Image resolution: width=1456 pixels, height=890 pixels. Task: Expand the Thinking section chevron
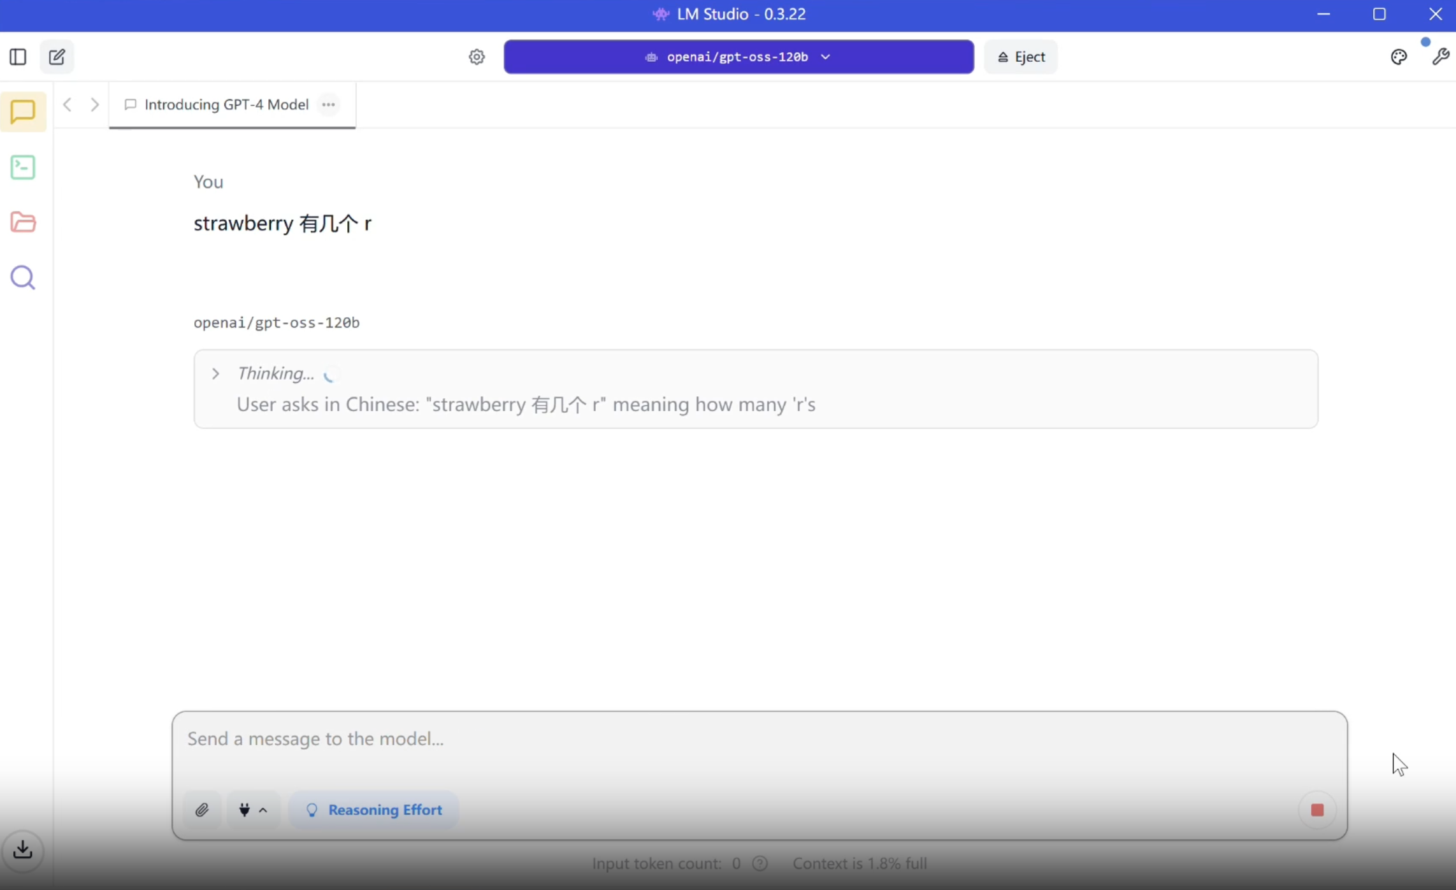(x=215, y=374)
